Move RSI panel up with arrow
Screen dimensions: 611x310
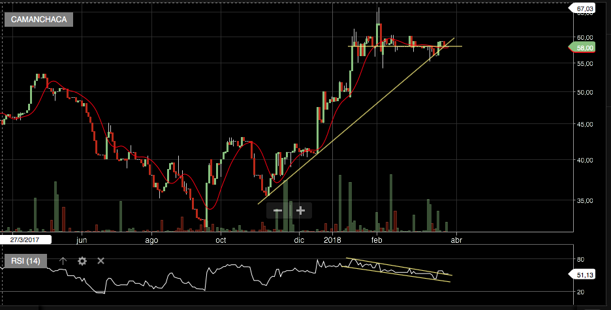[63, 261]
